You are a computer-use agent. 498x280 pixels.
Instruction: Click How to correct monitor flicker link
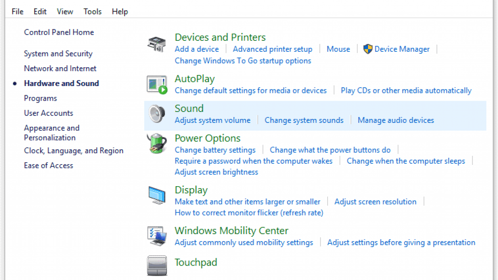pyautogui.click(x=249, y=213)
